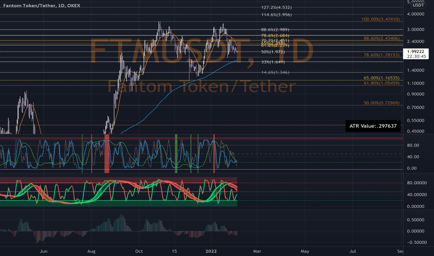434x256 pixels.
Task: Click the Oct date on time axis
Action: (x=139, y=251)
